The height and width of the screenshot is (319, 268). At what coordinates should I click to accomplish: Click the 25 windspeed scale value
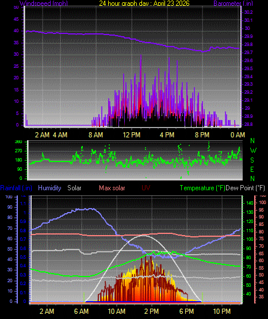[16, 66]
